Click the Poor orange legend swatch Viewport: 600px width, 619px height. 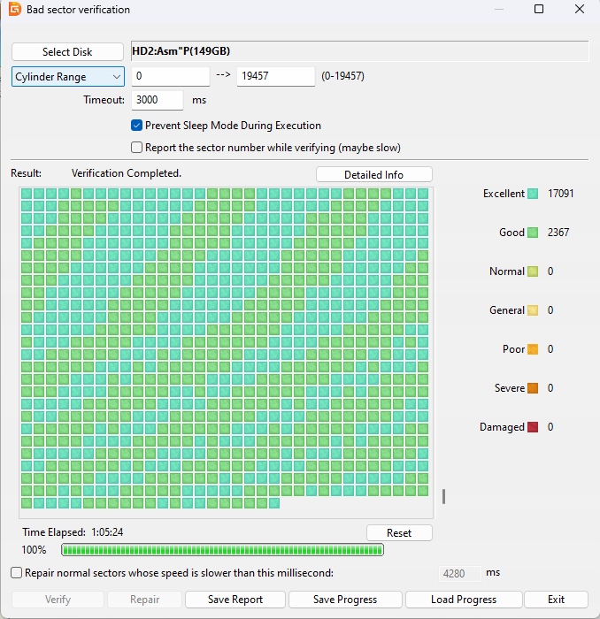pos(533,349)
